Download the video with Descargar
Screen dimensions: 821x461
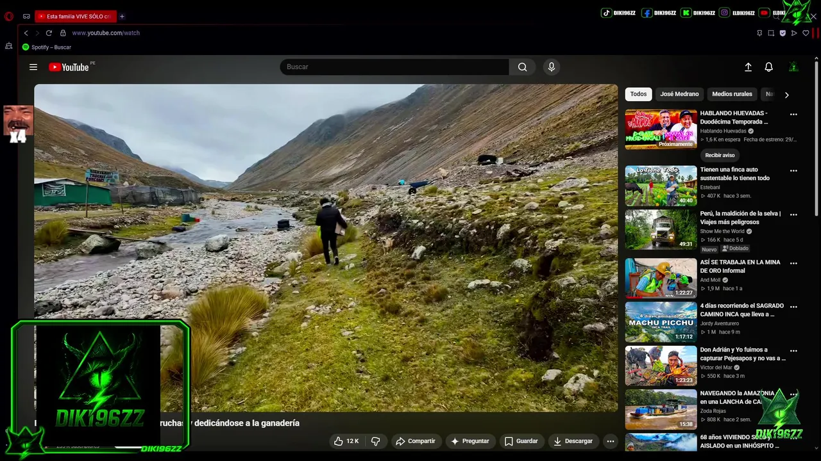(573, 441)
